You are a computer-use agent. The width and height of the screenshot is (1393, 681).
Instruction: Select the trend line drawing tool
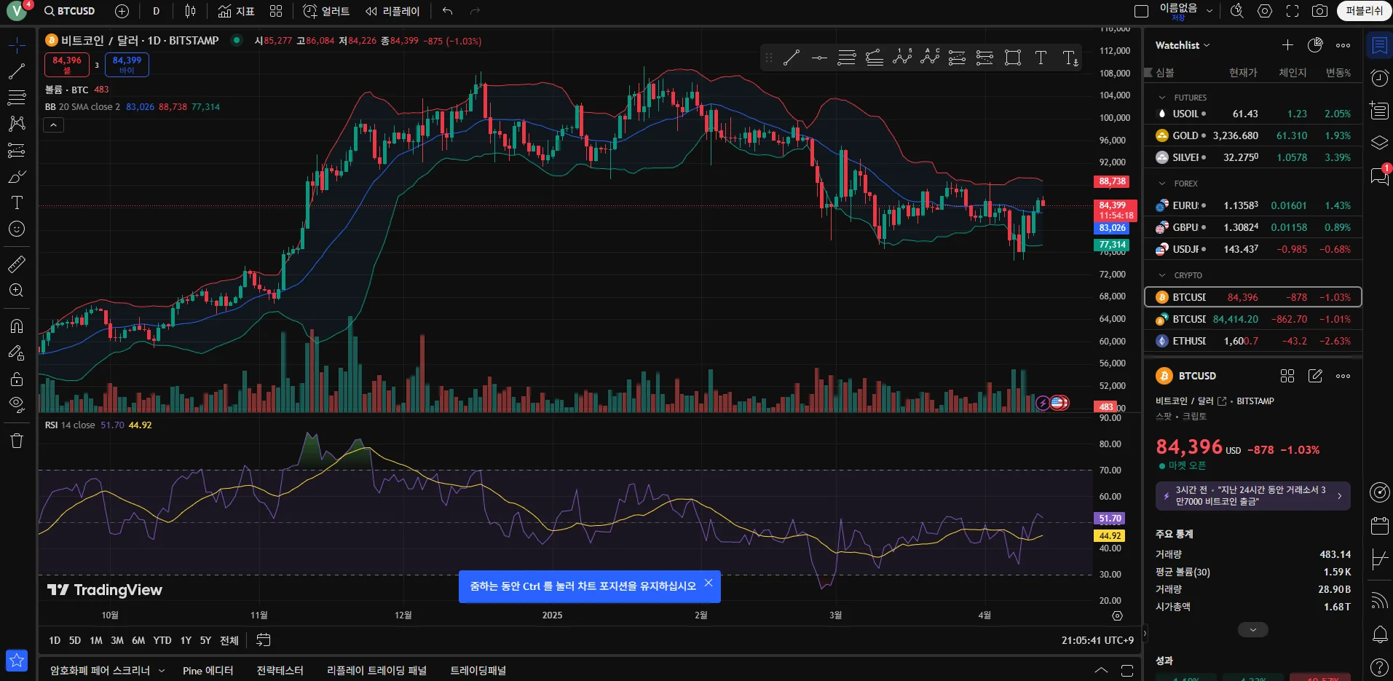tap(17, 71)
